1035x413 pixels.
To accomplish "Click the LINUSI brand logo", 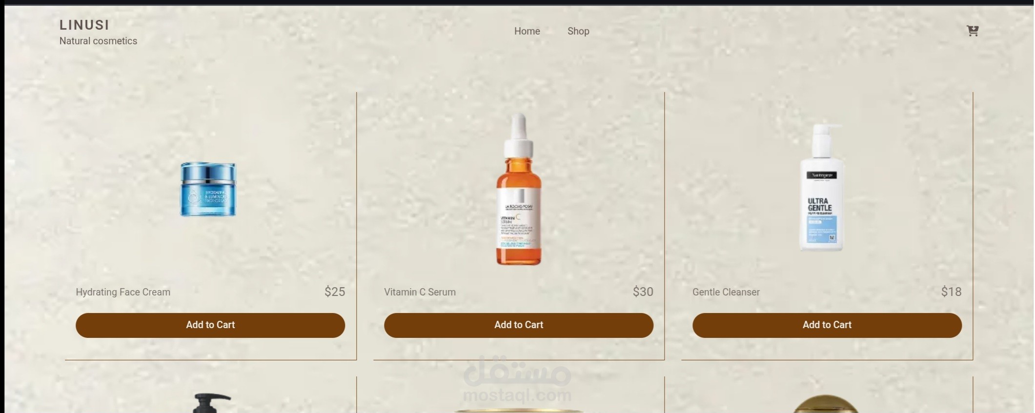I will pos(84,25).
